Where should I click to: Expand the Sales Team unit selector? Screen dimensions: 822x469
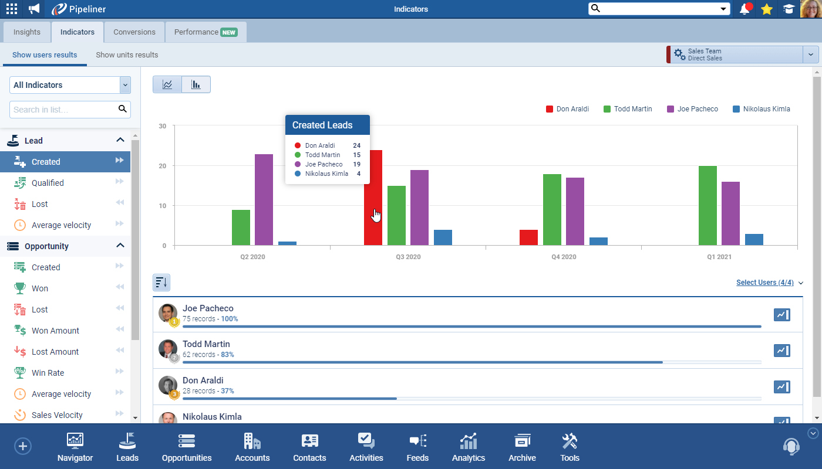pos(810,55)
